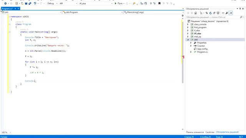Expand the if_else project node
This screenshot has height=138, width=246.
[x=188, y=31]
